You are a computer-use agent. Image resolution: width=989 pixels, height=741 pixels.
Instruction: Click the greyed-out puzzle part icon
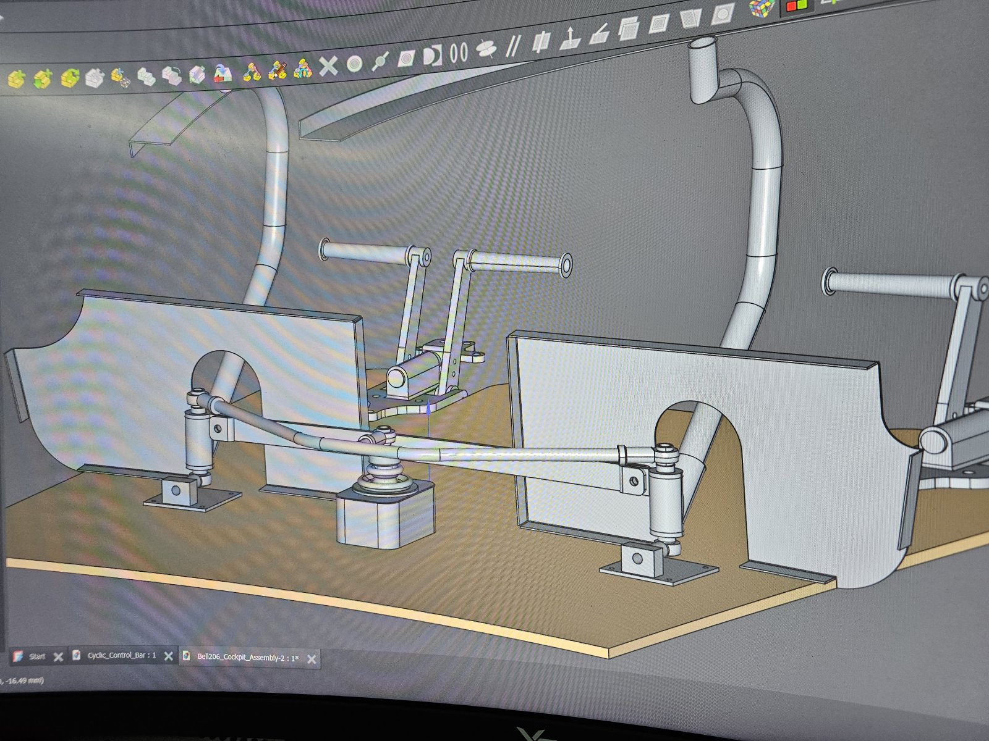click(95, 77)
